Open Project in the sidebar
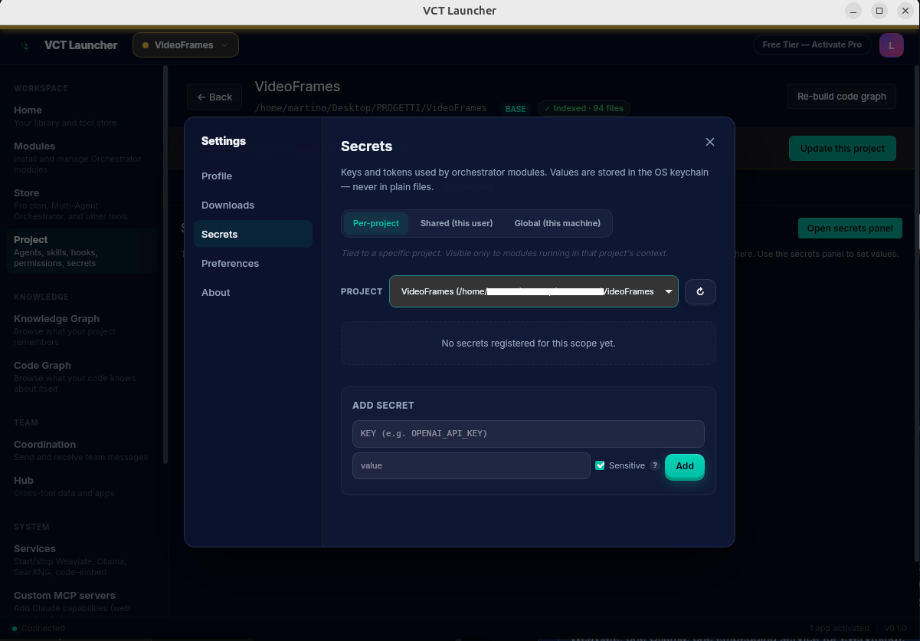920x641 pixels. click(x=80, y=251)
